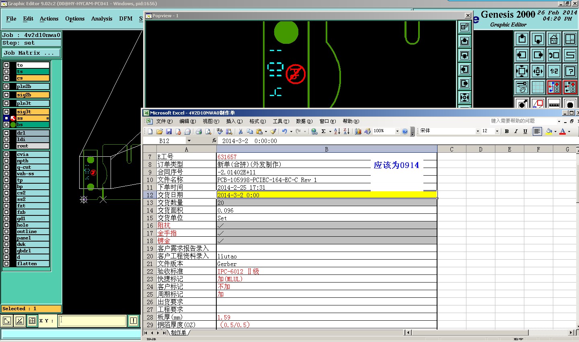This screenshot has height=342, width=579.
Task: Click the Excel Cut scissors icon
Action: [x=240, y=131]
